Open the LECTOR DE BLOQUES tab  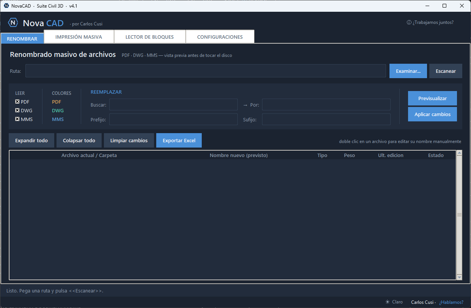click(149, 37)
